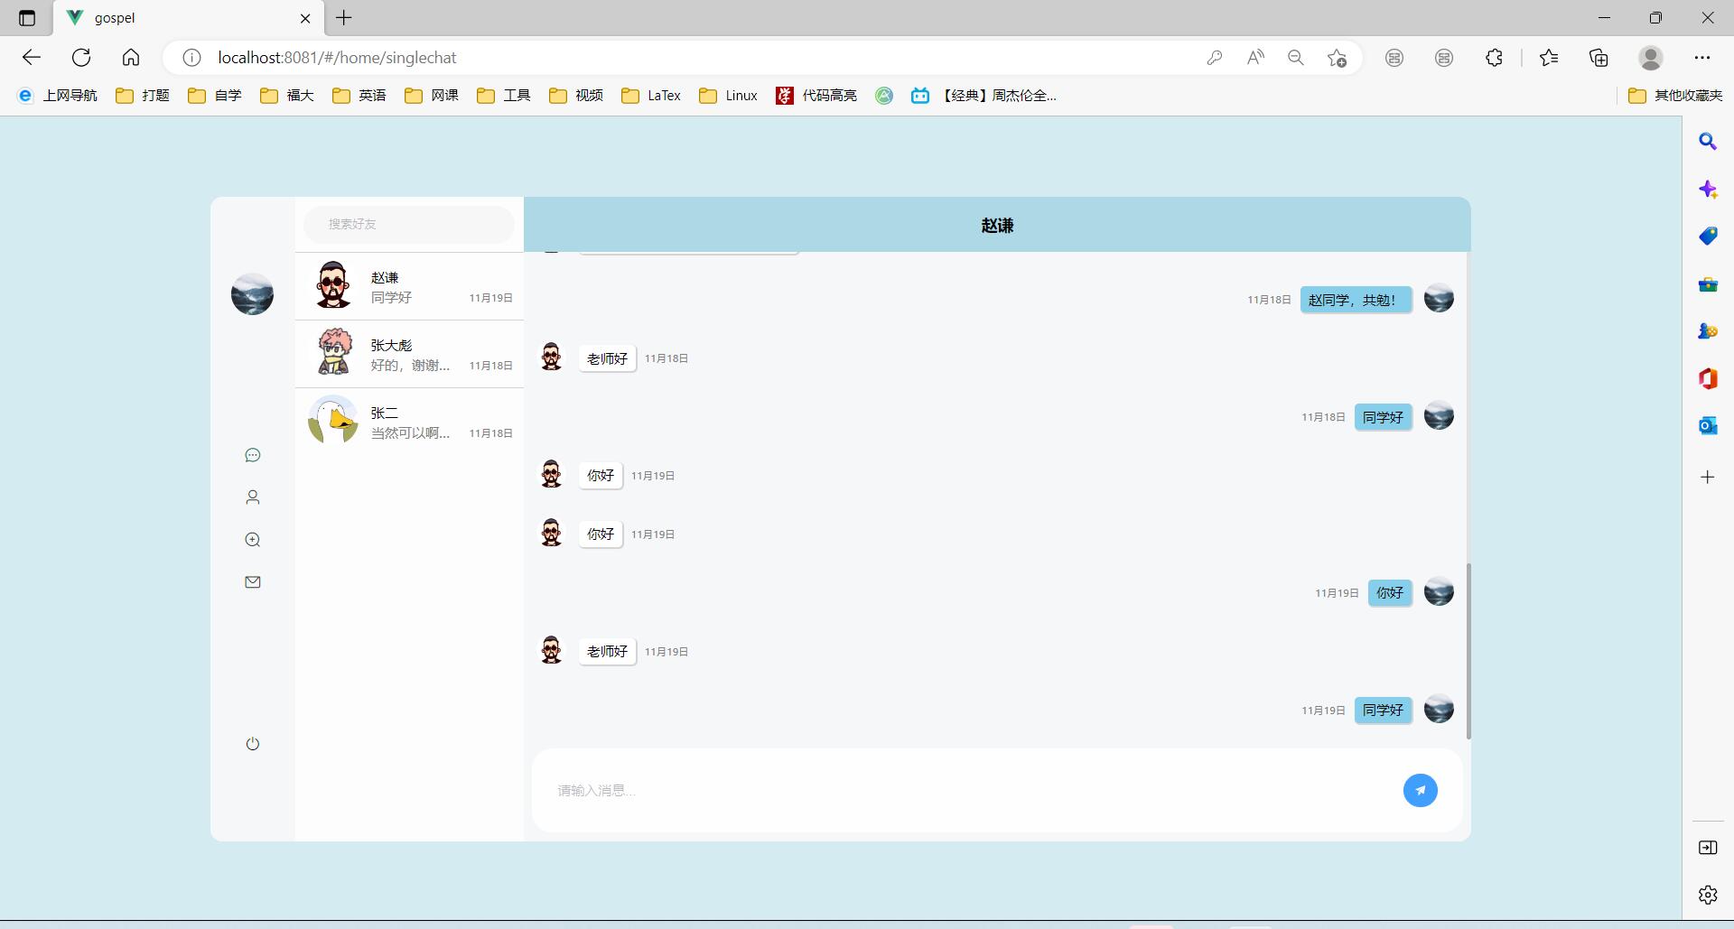This screenshot has height=929, width=1734.
Task: Open the Edge sidebar settings gear
Action: click(x=1708, y=895)
